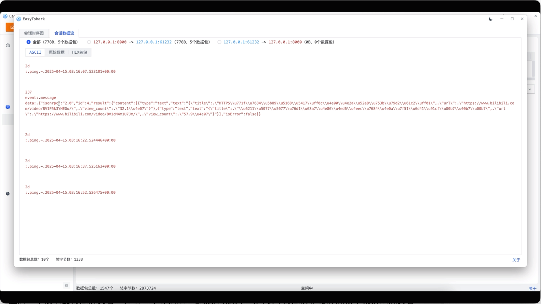The image size is (541, 304).
Task: Open the pie chart statistics sidebar icon
Action: [x=8, y=194]
